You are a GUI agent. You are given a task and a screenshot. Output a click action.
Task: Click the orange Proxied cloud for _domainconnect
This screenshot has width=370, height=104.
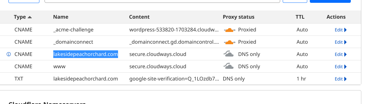point(229,42)
